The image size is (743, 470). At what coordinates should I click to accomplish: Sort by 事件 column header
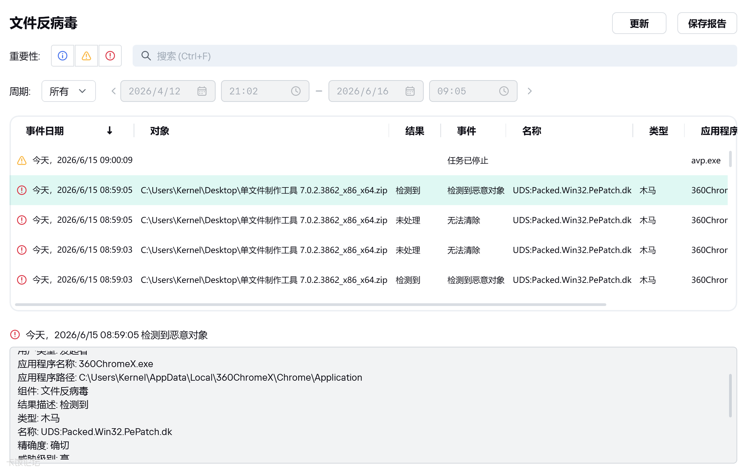467,131
